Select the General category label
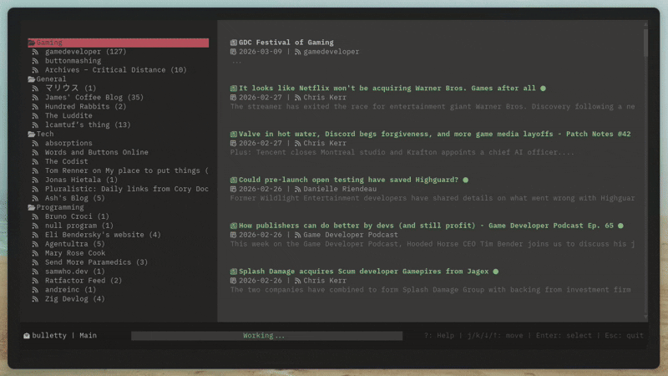Image resolution: width=668 pixels, height=376 pixels. (51, 79)
